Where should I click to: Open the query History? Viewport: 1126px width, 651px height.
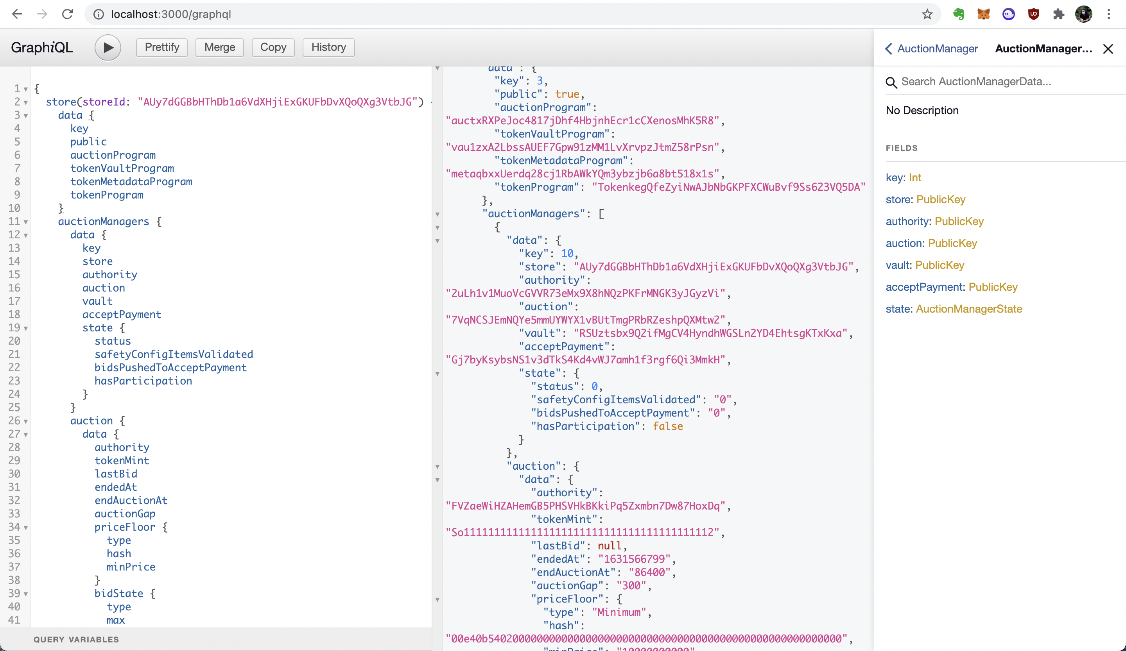pos(328,47)
